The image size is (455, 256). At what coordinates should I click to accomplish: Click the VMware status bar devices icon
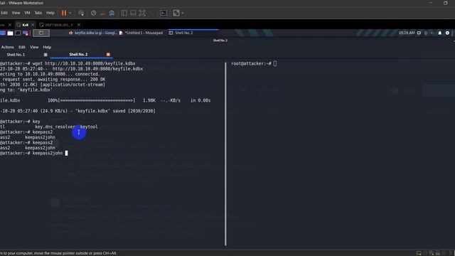(419, 253)
